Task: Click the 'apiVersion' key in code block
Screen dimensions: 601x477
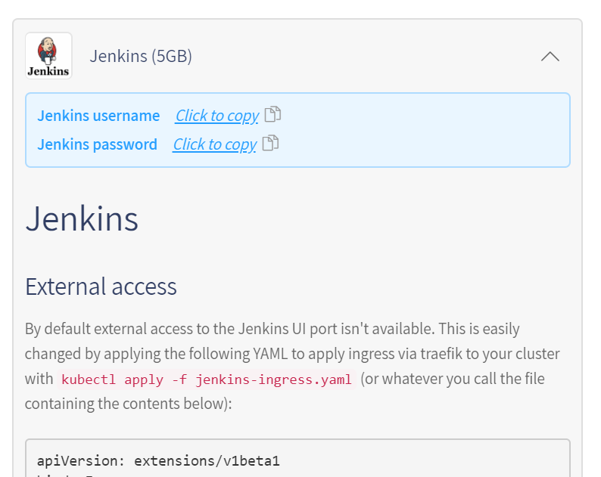Action: point(79,460)
